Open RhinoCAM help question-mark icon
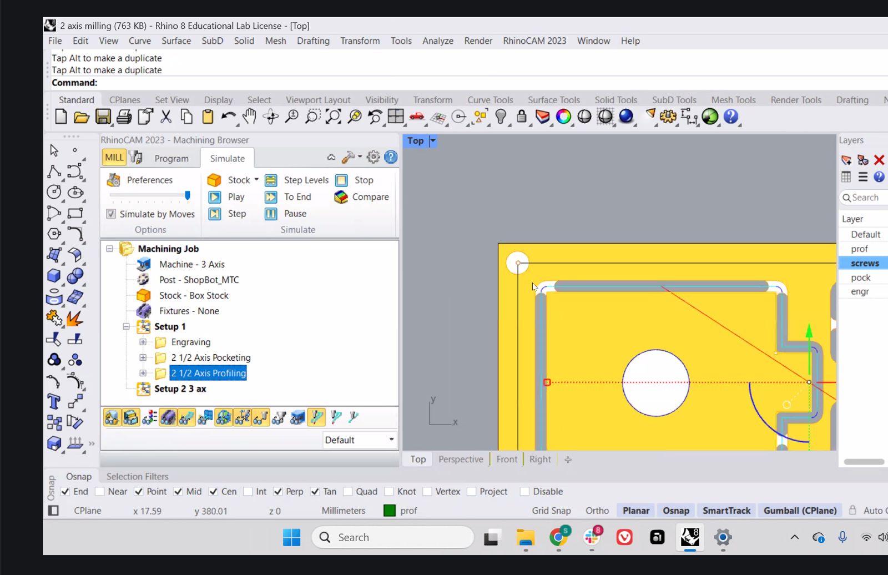Viewport: 888px width, 575px height. coord(391,157)
